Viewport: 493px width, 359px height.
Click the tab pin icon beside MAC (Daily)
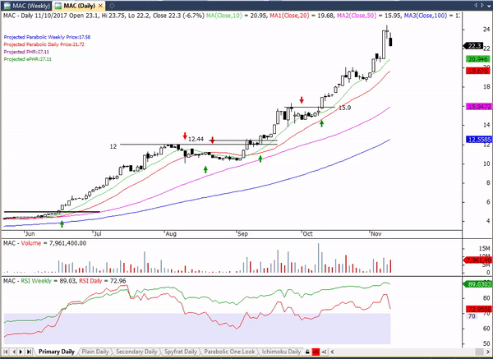click(x=112, y=6)
